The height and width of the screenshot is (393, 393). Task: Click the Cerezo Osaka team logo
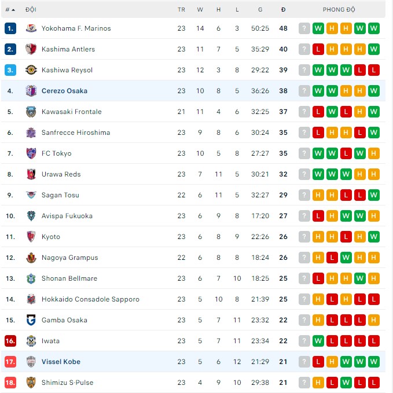tap(31, 91)
